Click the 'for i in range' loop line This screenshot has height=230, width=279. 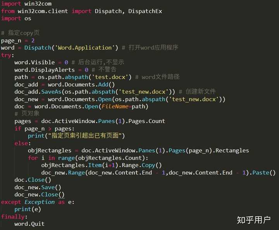tap(88, 158)
